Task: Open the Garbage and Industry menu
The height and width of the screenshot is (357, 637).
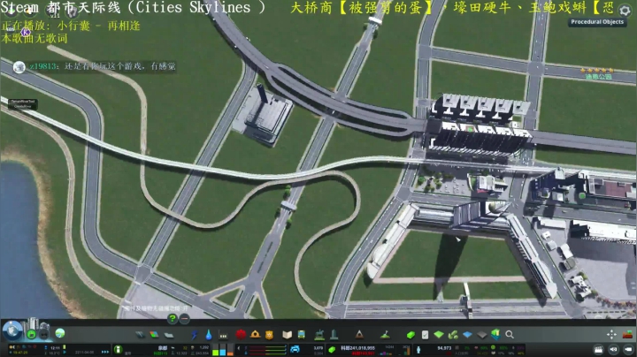Action: [x=223, y=335]
